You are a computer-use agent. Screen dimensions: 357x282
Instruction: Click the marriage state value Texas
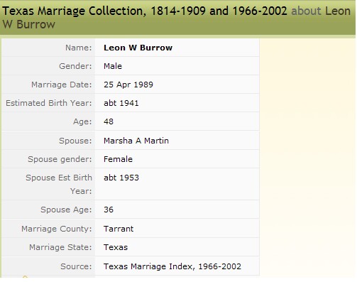tap(116, 247)
